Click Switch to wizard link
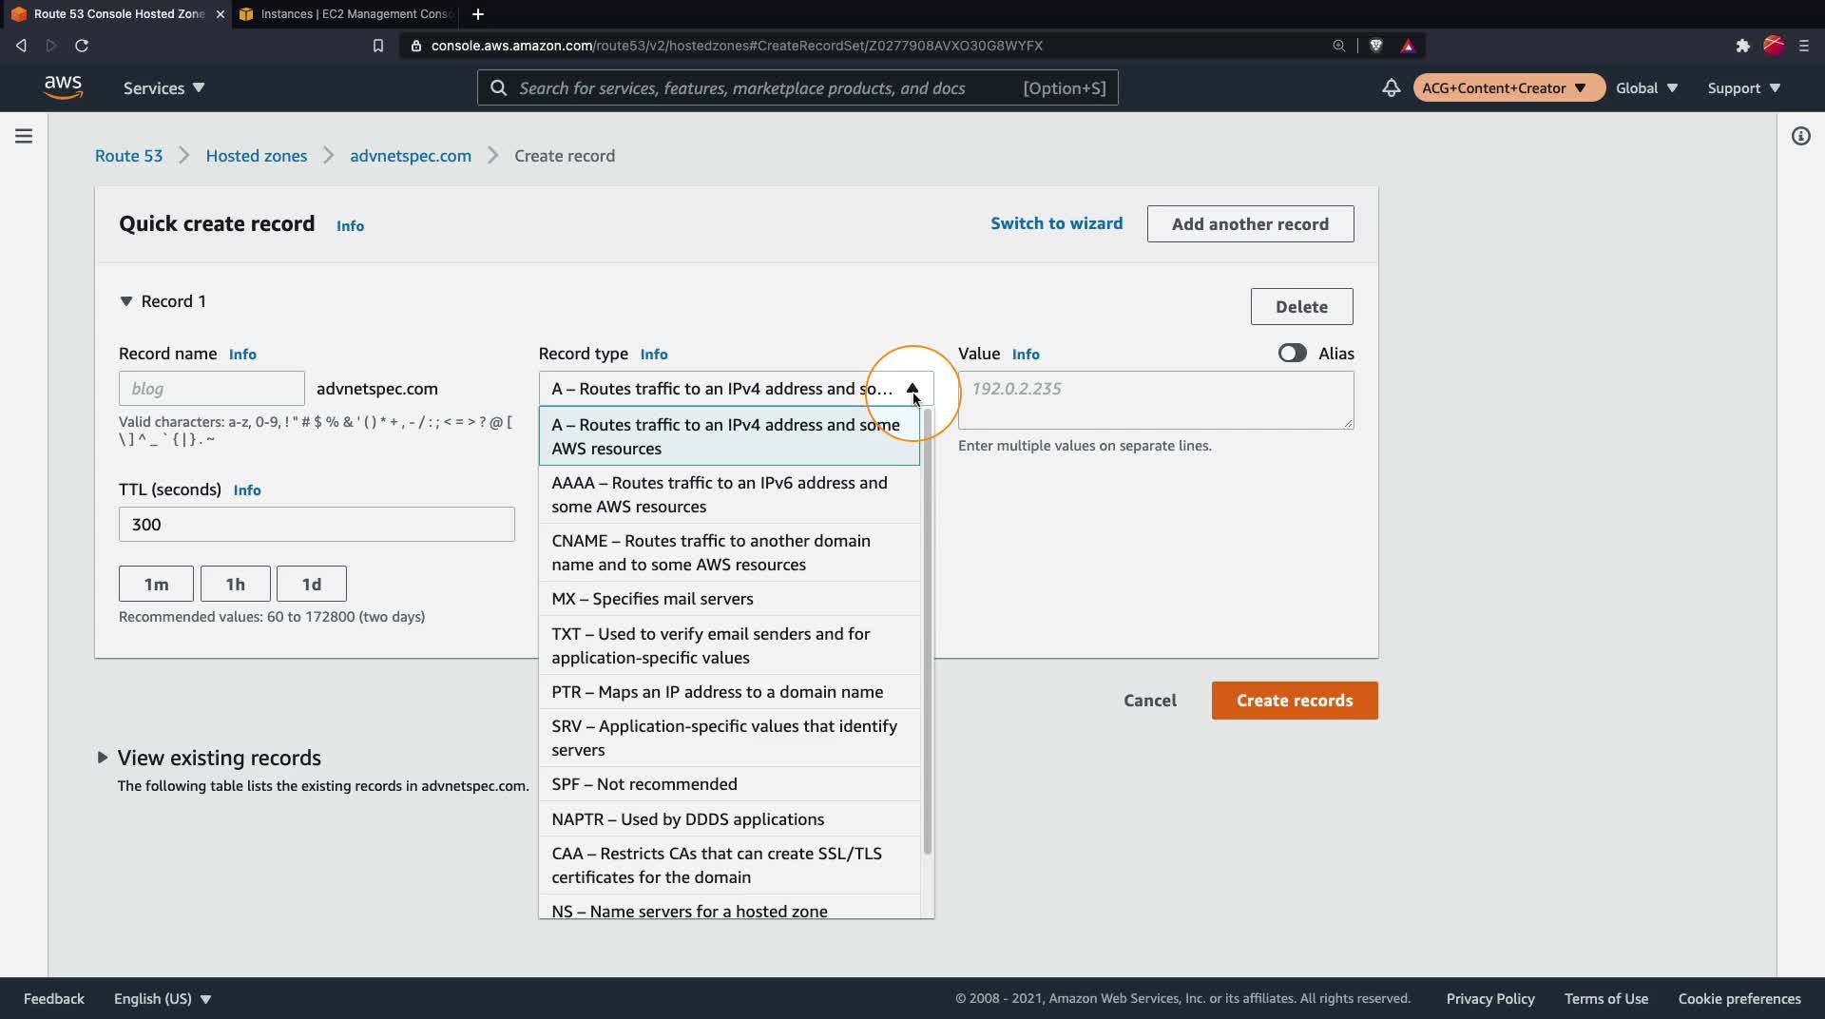Screen dimensions: 1825x1019 1056,223
